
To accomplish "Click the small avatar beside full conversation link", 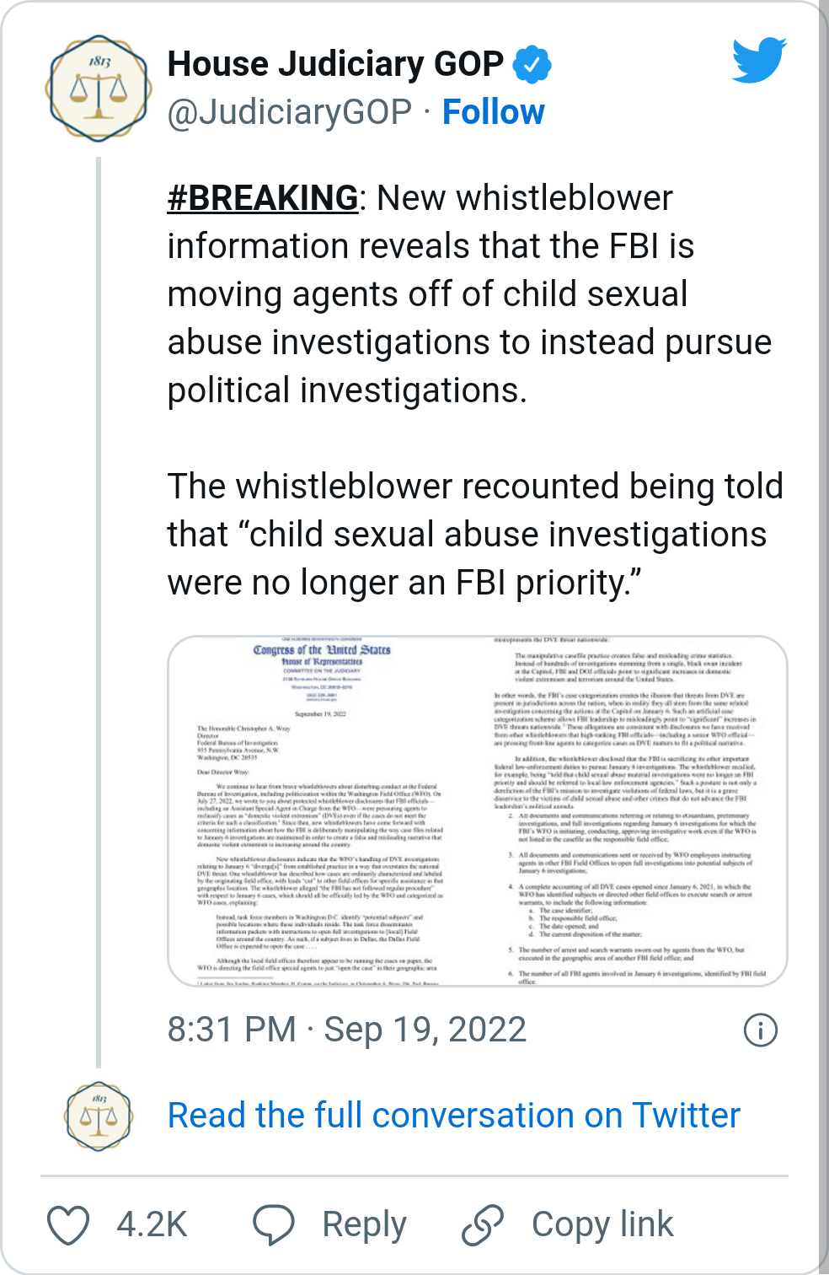I will (99, 1116).
